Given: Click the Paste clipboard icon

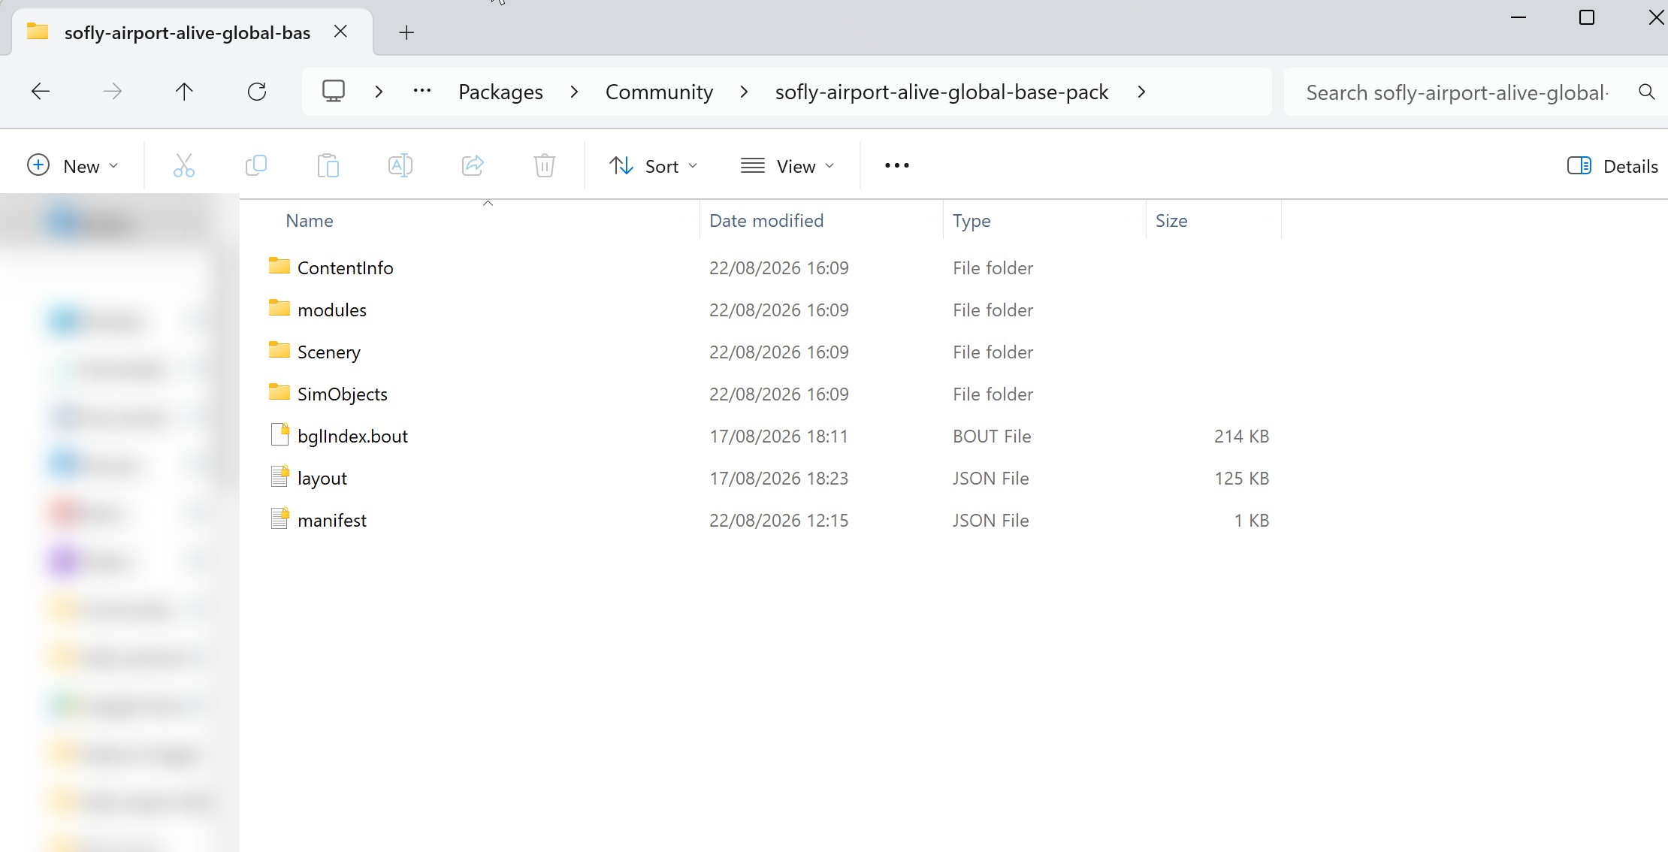Looking at the screenshot, I should click(328, 165).
